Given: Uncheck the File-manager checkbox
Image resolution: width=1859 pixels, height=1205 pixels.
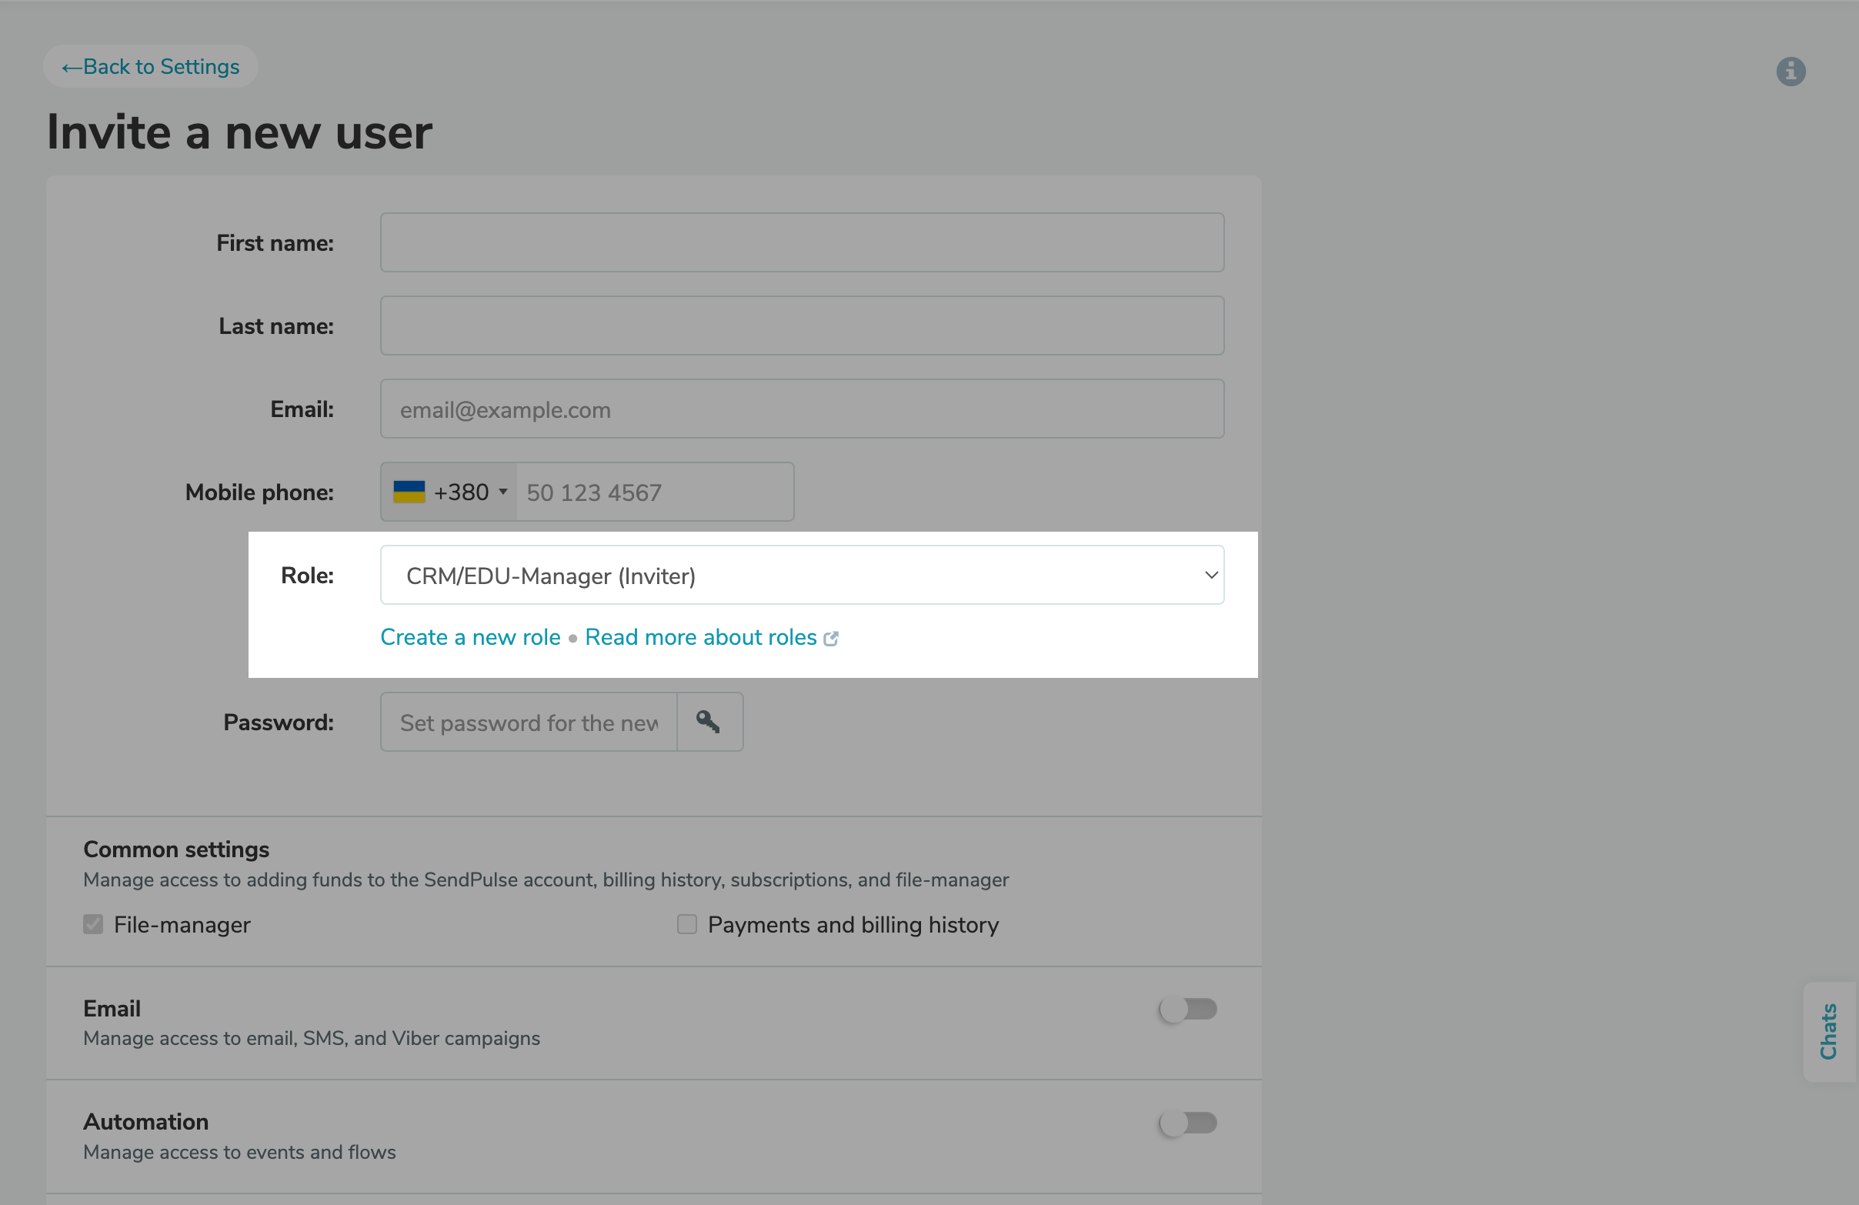Looking at the screenshot, I should point(93,924).
